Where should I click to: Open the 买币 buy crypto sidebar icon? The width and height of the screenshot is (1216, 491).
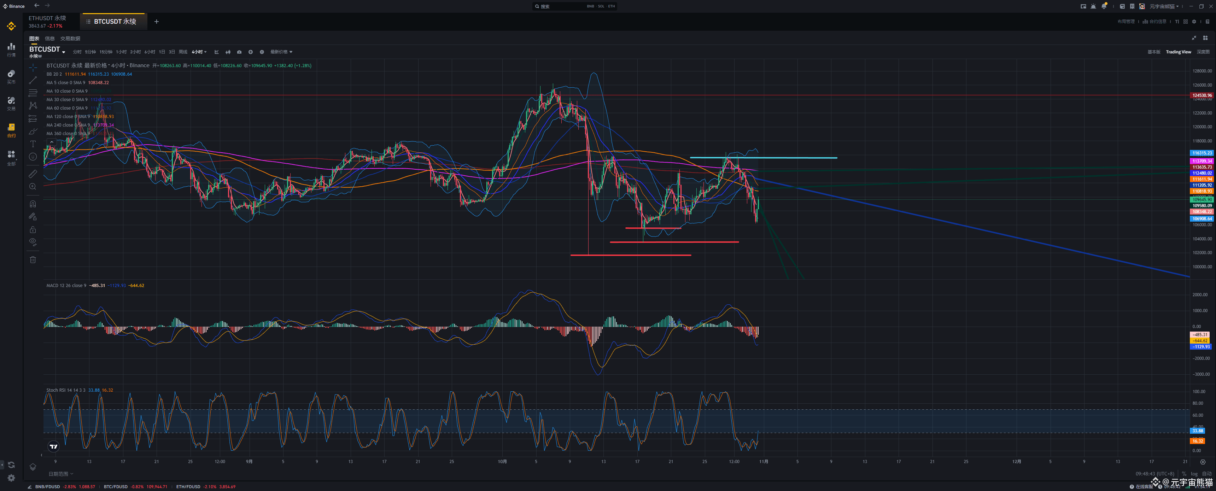tap(11, 76)
